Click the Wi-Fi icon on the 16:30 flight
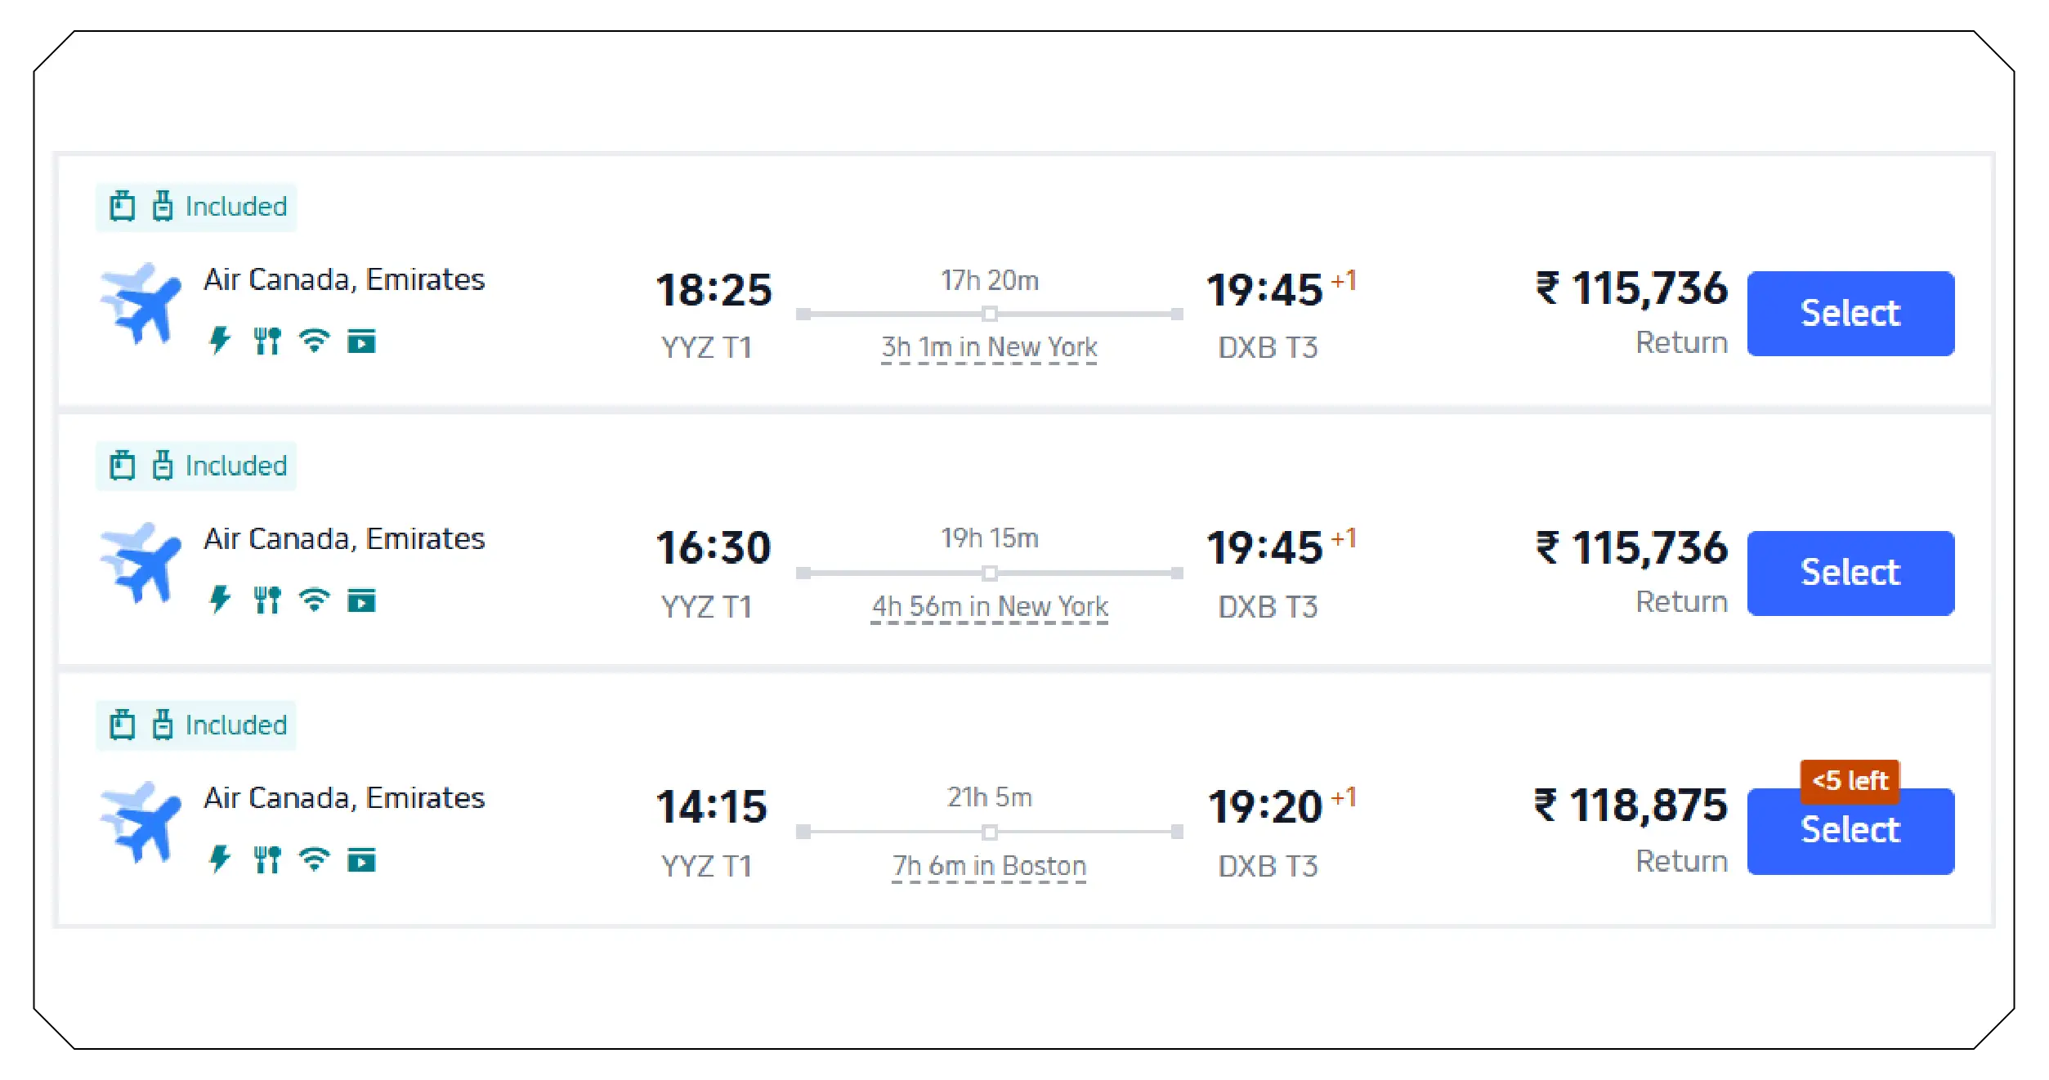The image size is (2049, 1080). point(315,600)
